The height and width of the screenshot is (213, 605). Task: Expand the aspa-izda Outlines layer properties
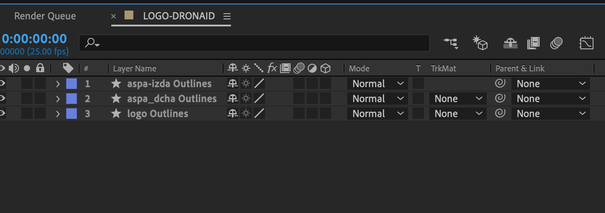click(57, 84)
